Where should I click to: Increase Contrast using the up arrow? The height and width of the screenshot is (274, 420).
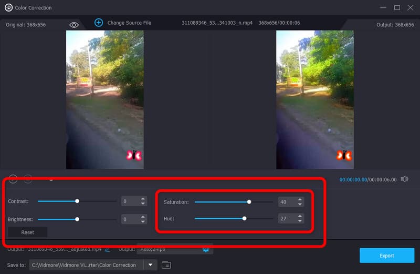[x=143, y=199]
